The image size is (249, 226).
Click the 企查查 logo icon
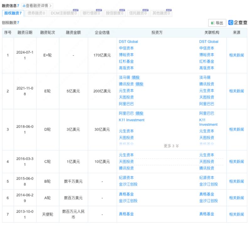click(x=230, y=23)
